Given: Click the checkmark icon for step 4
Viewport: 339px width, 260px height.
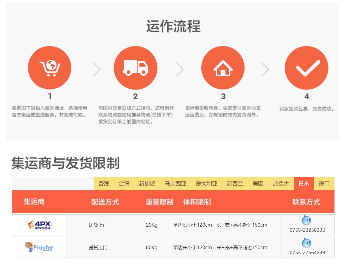Looking at the screenshot, I should coord(307,68).
